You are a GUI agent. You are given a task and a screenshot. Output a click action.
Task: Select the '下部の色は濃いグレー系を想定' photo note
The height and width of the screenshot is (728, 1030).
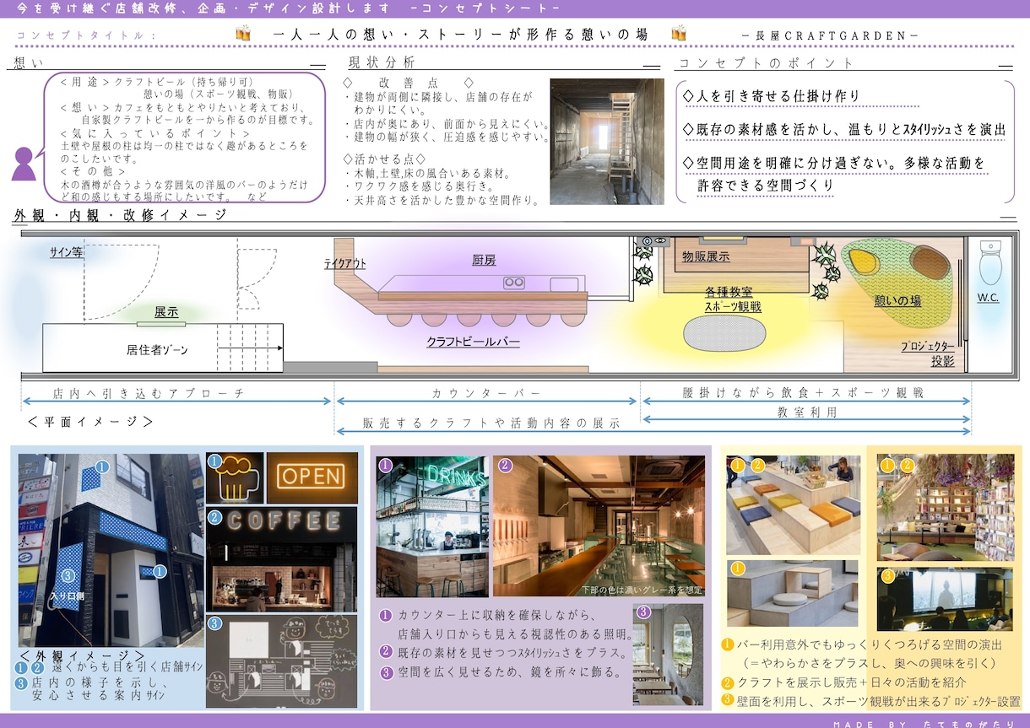(x=642, y=590)
